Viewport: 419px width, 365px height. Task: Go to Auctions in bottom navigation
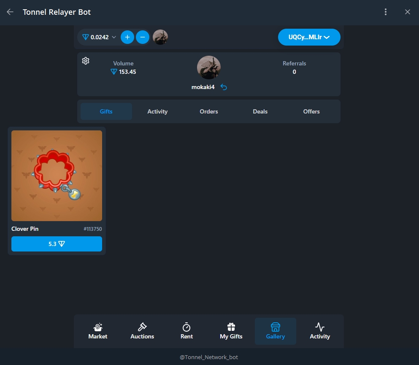tap(142, 331)
